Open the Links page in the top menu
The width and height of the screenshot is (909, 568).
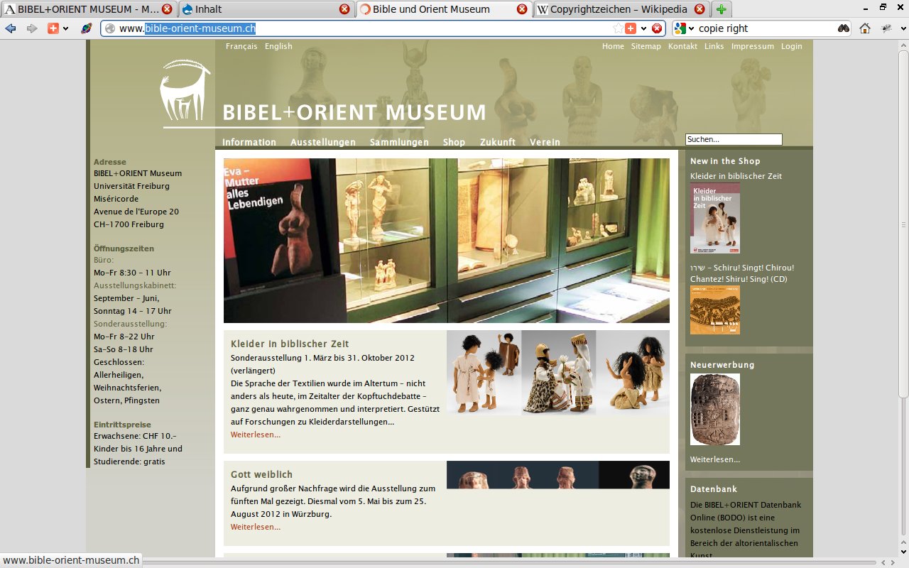pyautogui.click(x=714, y=46)
